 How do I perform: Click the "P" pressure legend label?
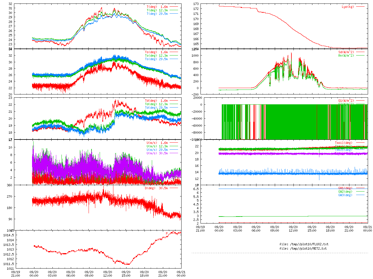[x=167, y=233]
